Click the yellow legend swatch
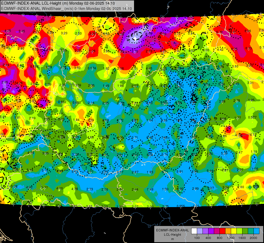 234,231
